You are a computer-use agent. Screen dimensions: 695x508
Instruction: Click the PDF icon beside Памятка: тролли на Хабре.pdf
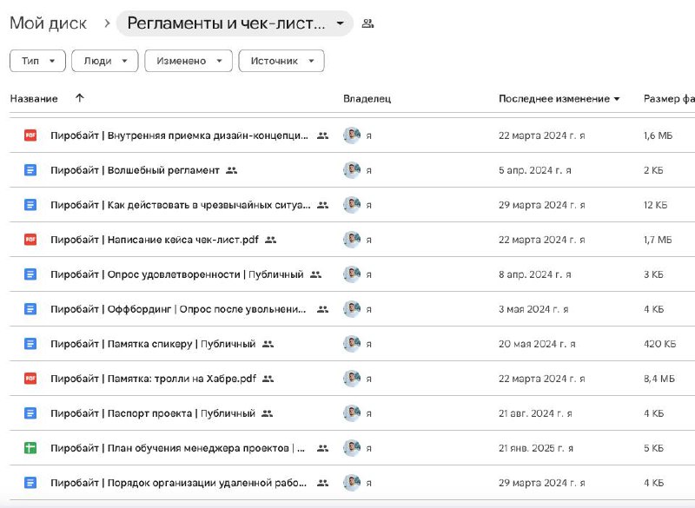pyautogui.click(x=29, y=379)
